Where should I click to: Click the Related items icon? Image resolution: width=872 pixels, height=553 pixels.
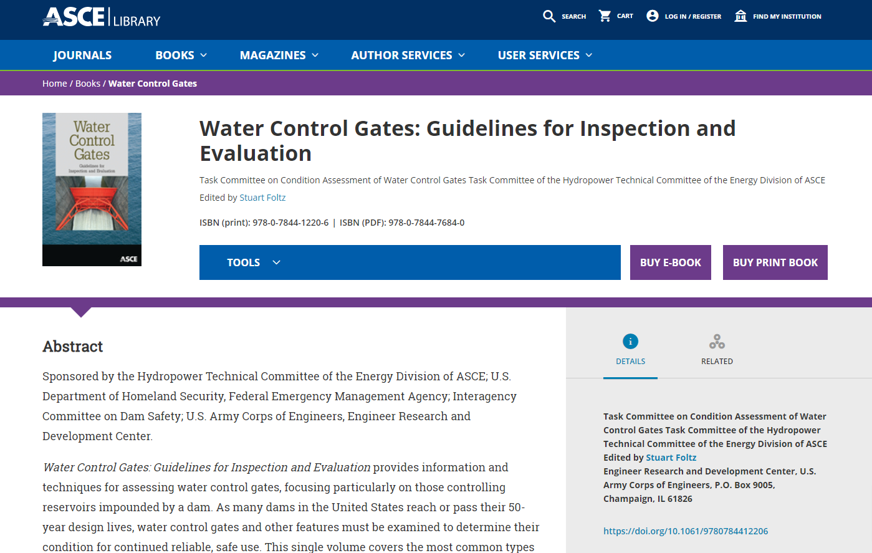click(717, 341)
